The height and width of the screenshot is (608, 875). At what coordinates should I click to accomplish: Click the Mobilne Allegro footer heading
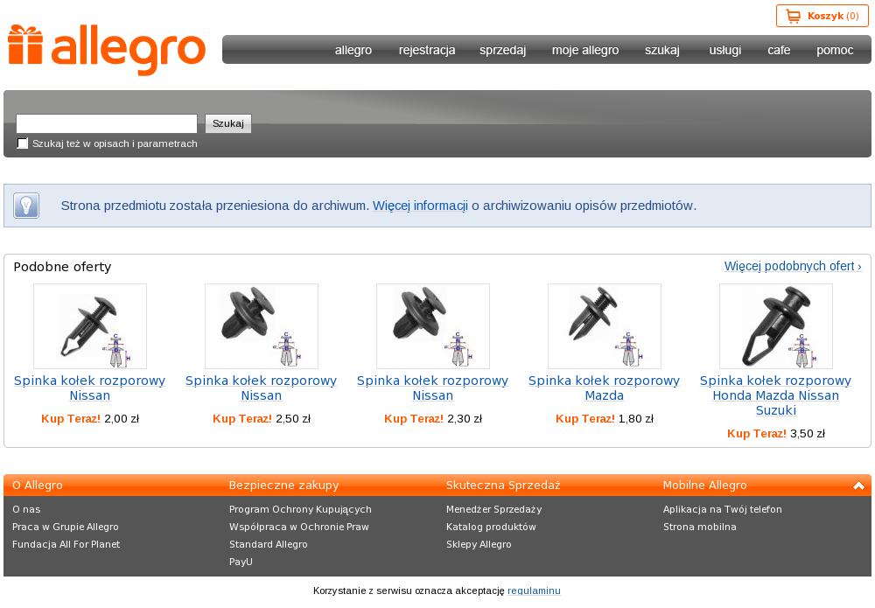704,486
